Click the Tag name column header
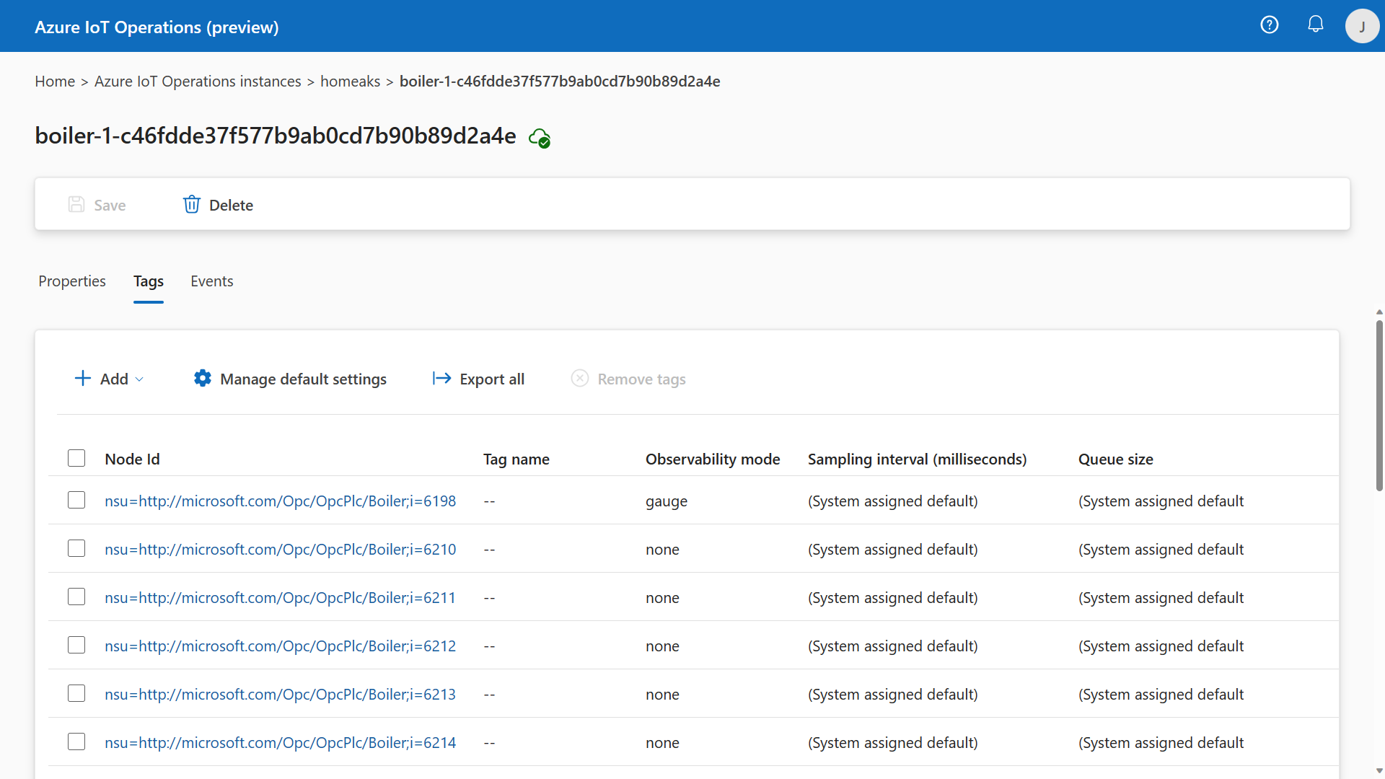This screenshot has height=779, width=1385. point(516,459)
